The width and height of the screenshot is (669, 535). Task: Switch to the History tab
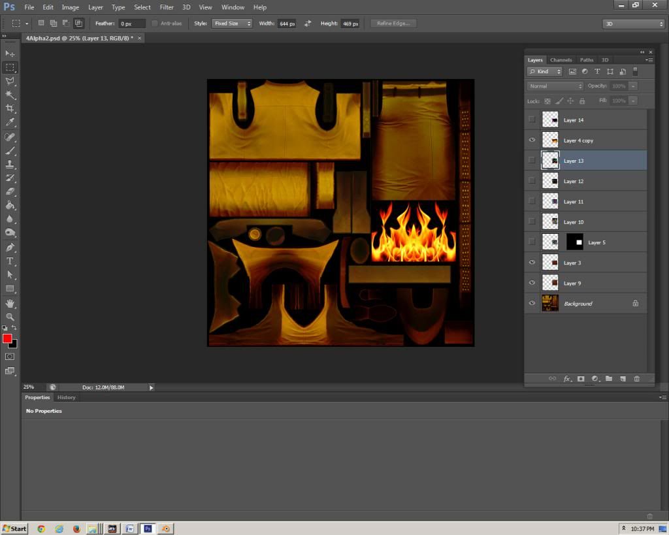pos(66,397)
